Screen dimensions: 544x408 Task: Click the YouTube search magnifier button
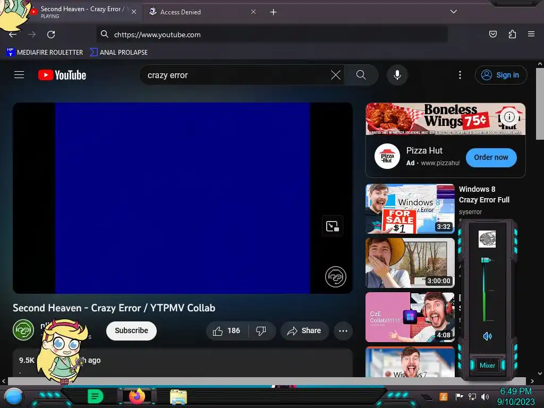361,75
